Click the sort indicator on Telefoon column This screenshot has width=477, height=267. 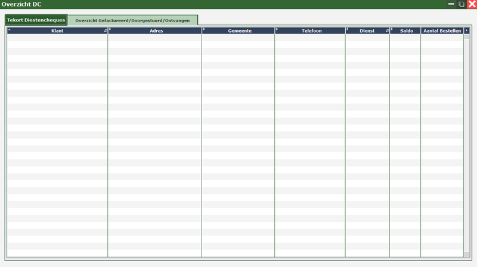coord(277,30)
